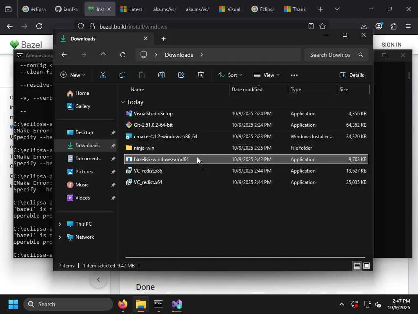Click the Windows Start button
This screenshot has height=314, width=418.
[x=13, y=304]
